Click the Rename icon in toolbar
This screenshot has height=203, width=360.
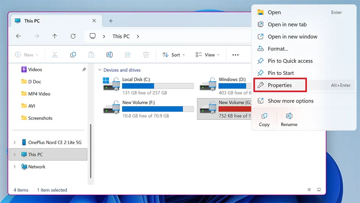pyautogui.click(x=109, y=55)
